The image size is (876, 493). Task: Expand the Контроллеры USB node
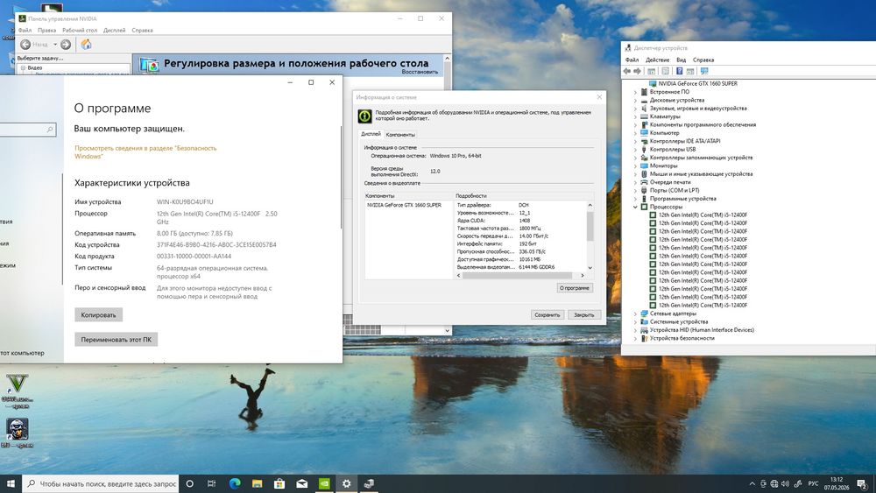(x=635, y=150)
